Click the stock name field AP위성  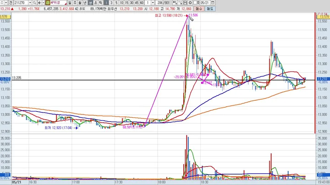point(58,3)
